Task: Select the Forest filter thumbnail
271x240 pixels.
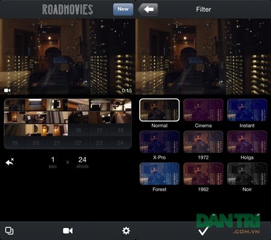Action: click(160, 174)
